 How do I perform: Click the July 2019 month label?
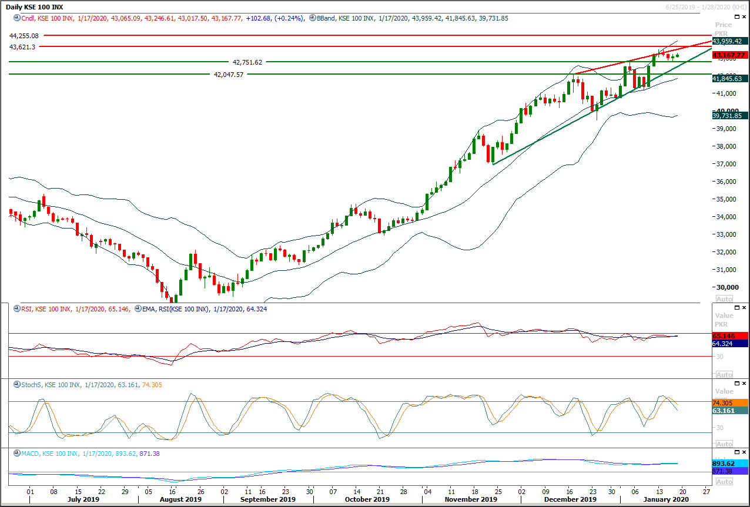pyautogui.click(x=84, y=499)
